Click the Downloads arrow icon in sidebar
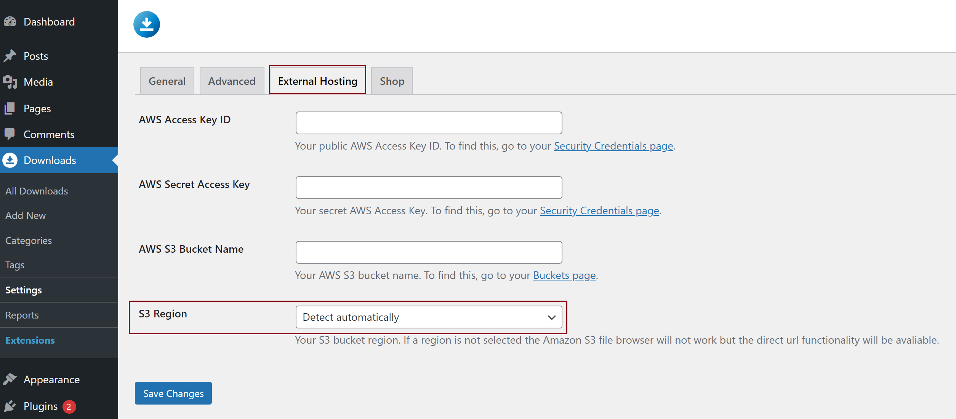The height and width of the screenshot is (419, 956). tap(10, 160)
